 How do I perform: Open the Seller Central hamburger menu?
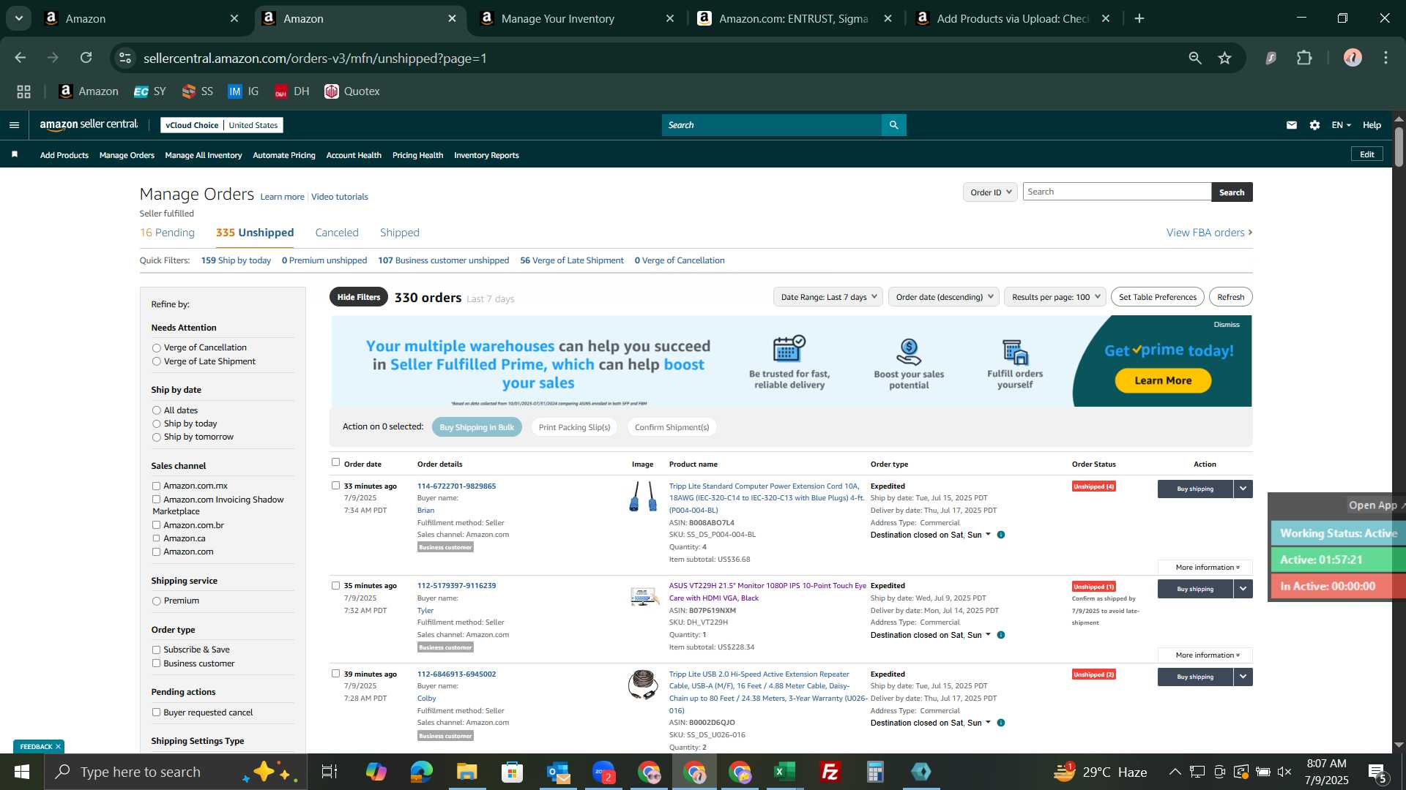pyautogui.click(x=14, y=125)
